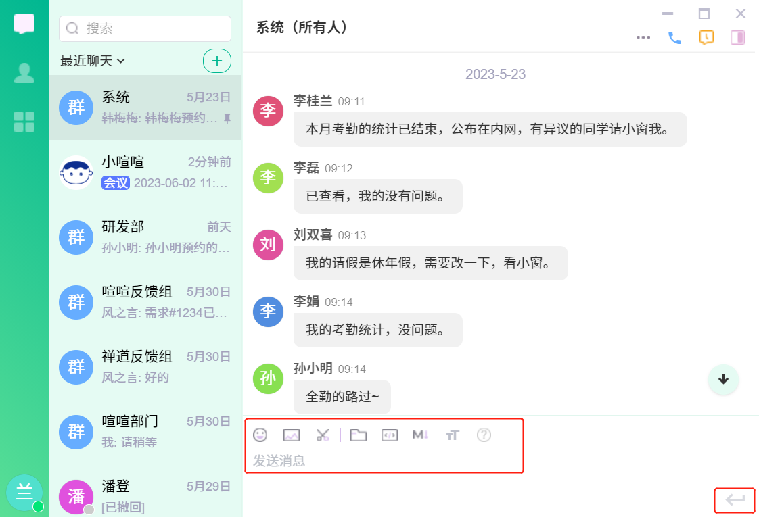Open the 研发部 group chat
The height and width of the screenshot is (517, 759).
pyautogui.click(x=145, y=237)
